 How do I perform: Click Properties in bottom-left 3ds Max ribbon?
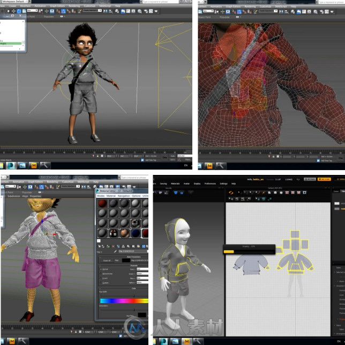point(35,196)
